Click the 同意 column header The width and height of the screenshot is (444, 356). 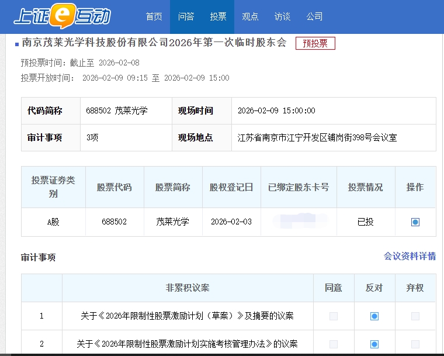tap(334, 288)
